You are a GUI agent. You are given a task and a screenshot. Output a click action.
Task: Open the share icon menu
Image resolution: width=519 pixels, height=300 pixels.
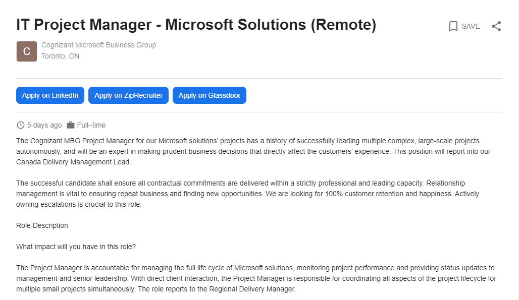point(496,26)
